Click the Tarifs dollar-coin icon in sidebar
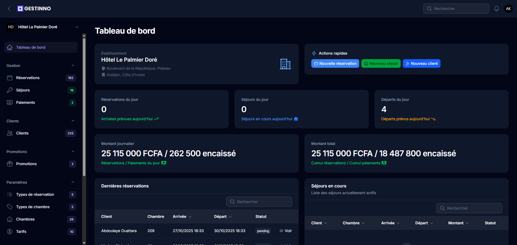517x245 pixels. point(10,232)
